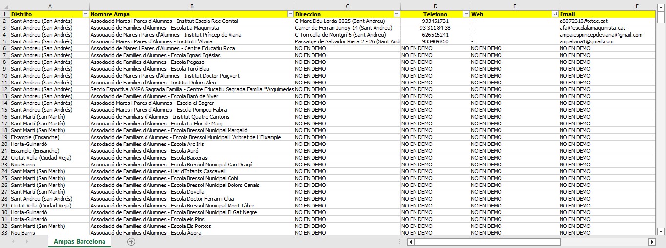Select the email cell a8072310@xtec.cat
Image resolution: width=666 pixels, height=248 pixels.
[x=583, y=21]
